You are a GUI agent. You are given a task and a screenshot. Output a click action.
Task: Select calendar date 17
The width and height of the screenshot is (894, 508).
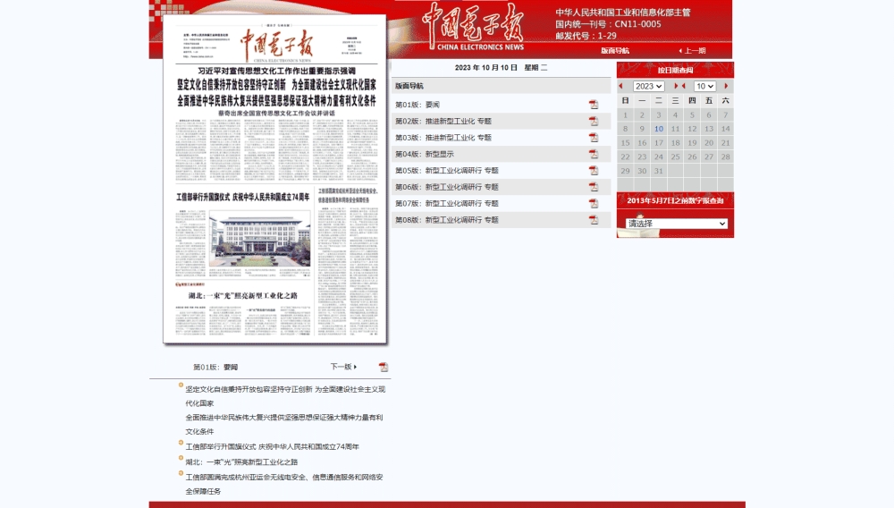(659, 142)
